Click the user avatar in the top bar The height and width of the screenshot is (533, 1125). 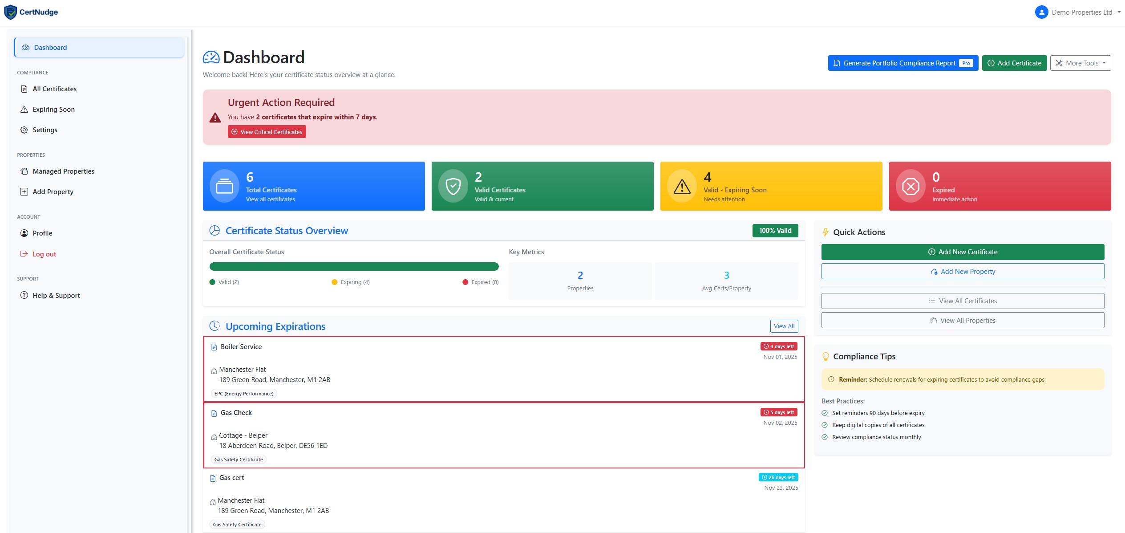(x=1041, y=12)
